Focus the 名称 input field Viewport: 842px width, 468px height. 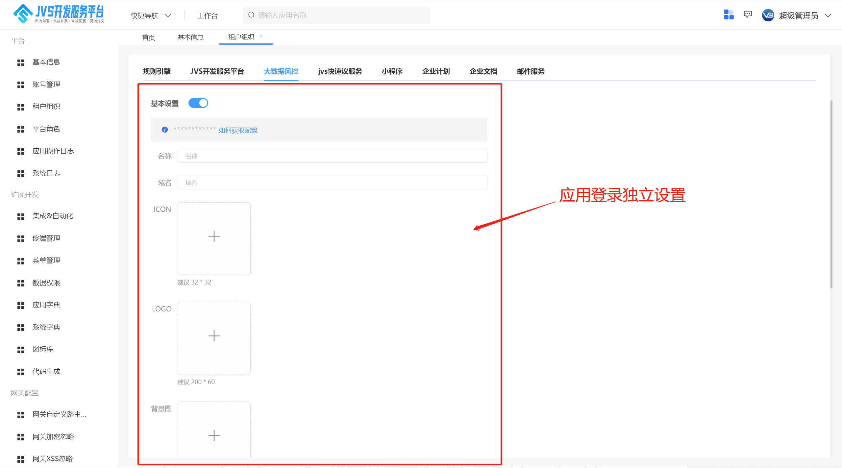coord(332,156)
